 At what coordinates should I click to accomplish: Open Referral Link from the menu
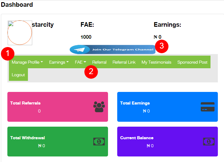(x=124, y=62)
